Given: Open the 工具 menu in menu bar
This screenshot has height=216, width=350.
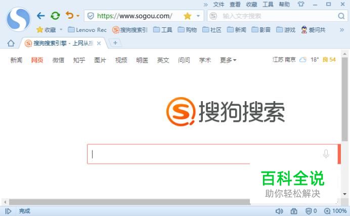Looking at the screenshot, I should [x=268, y=4].
